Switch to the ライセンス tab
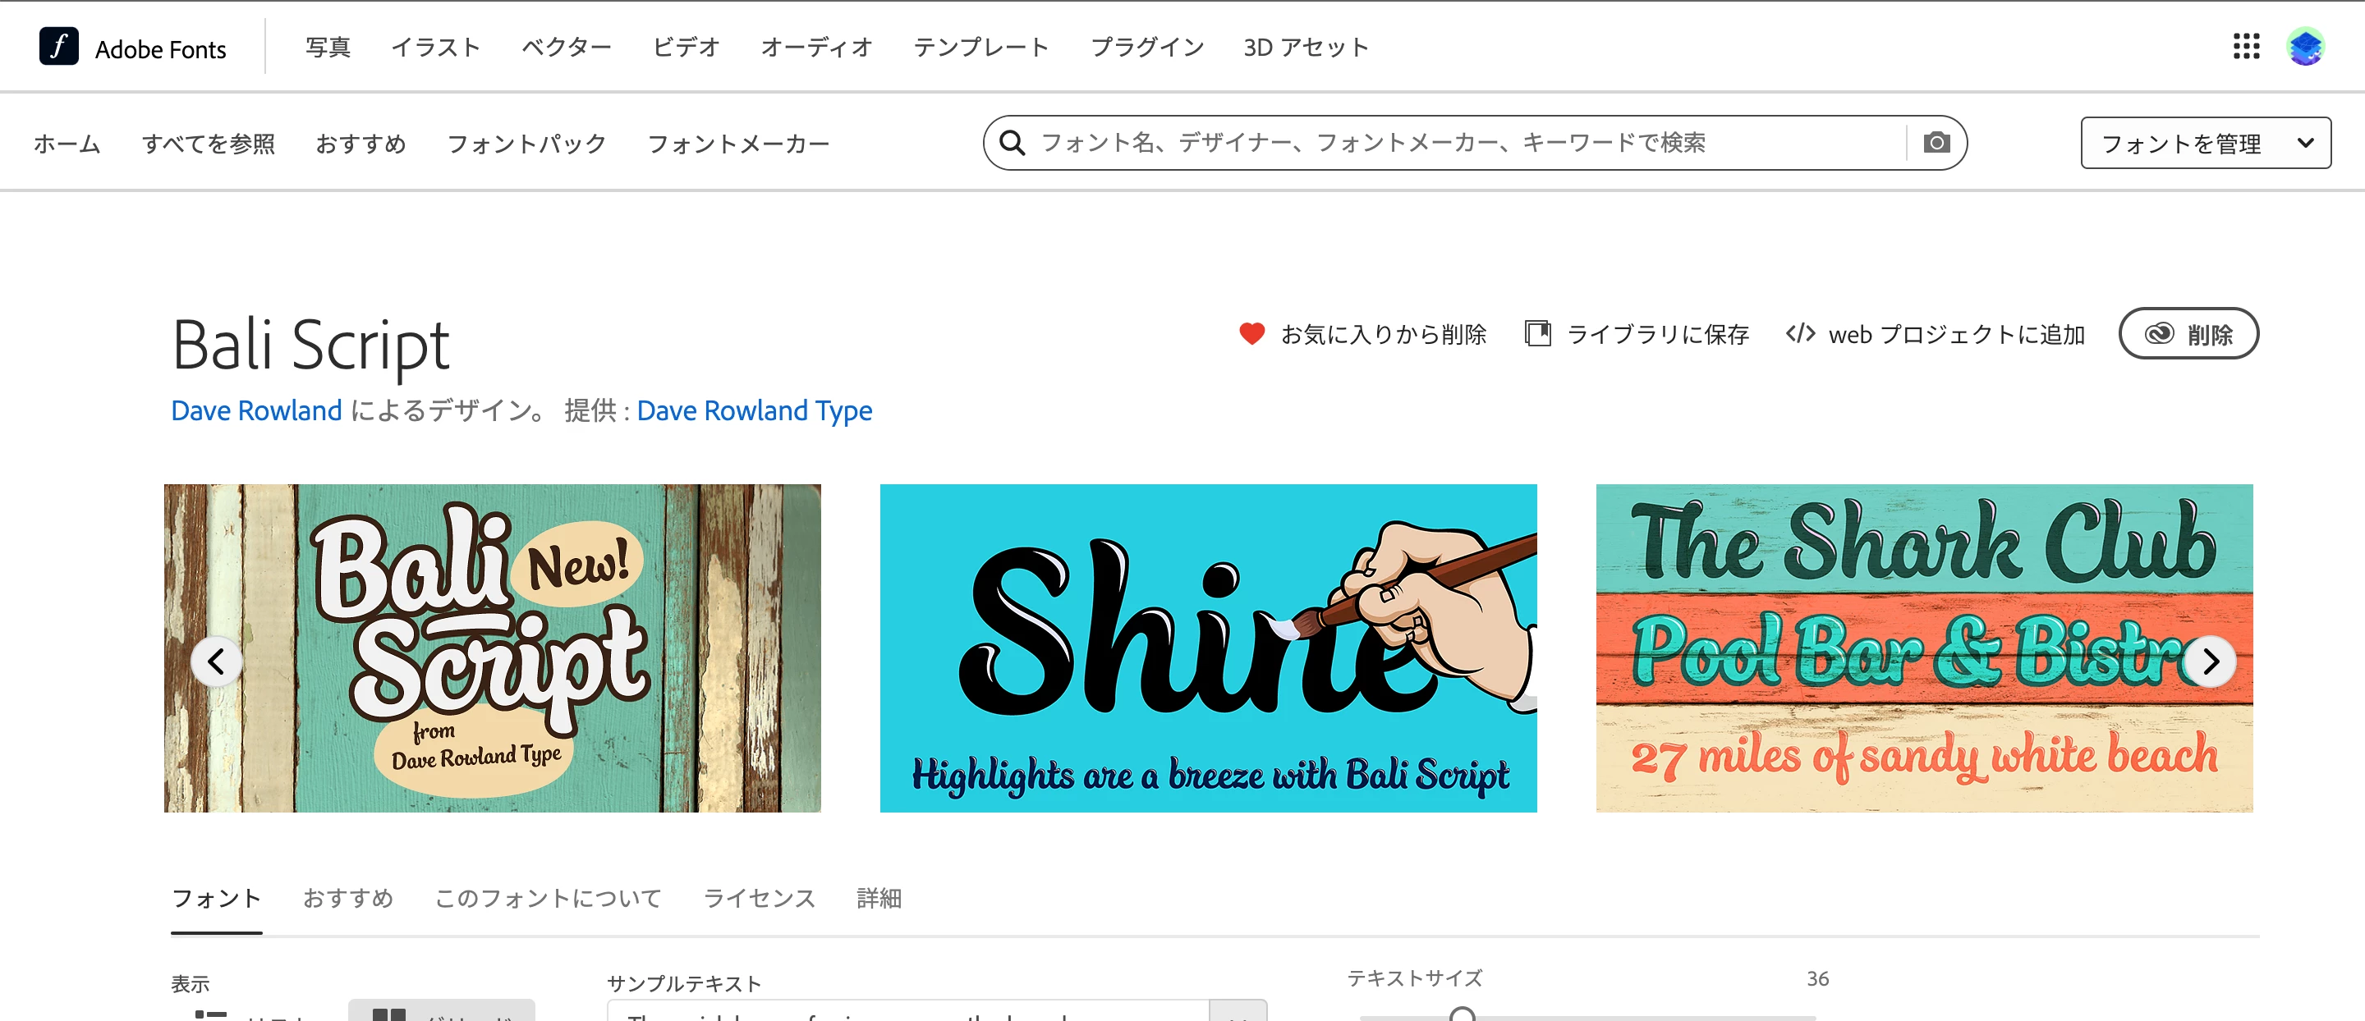The height and width of the screenshot is (1021, 2365). (x=760, y=898)
